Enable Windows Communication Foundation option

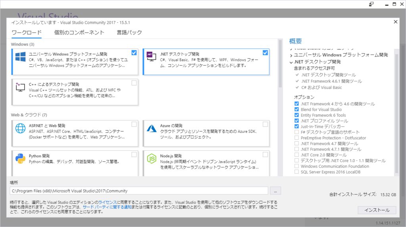point(297,166)
